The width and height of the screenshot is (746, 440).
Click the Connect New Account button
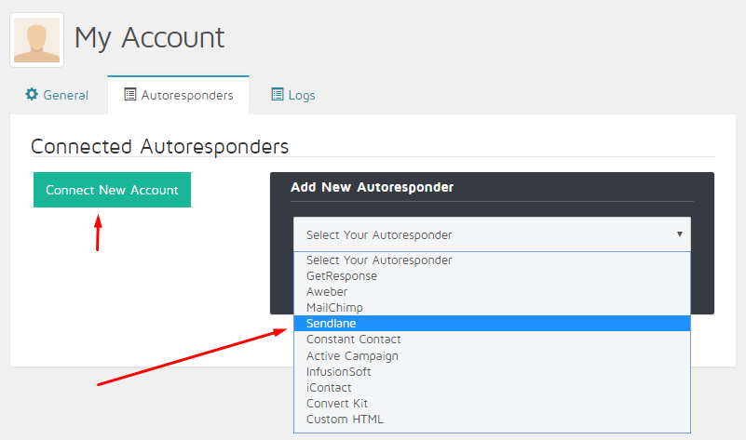(x=112, y=190)
